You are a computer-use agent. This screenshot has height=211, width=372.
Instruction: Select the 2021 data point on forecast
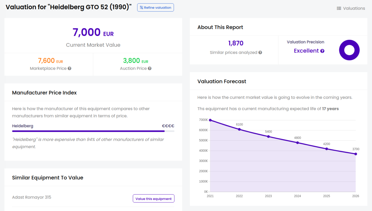pyautogui.click(x=210, y=120)
